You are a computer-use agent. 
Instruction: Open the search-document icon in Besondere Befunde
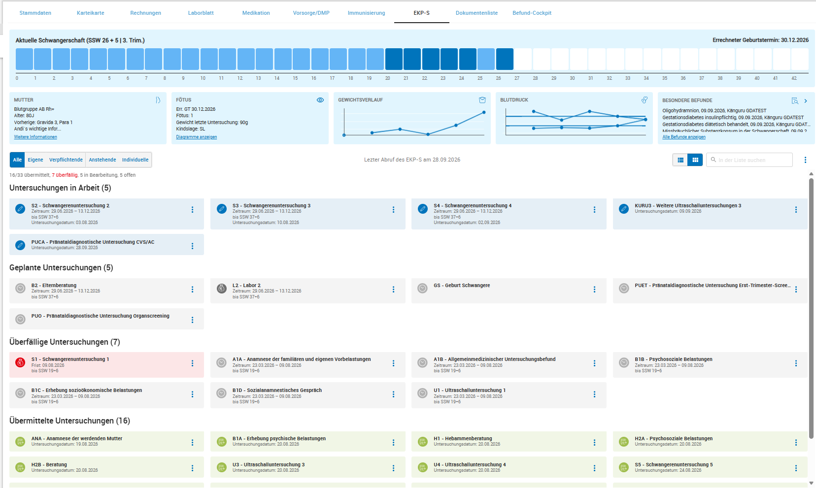(795, 101)
